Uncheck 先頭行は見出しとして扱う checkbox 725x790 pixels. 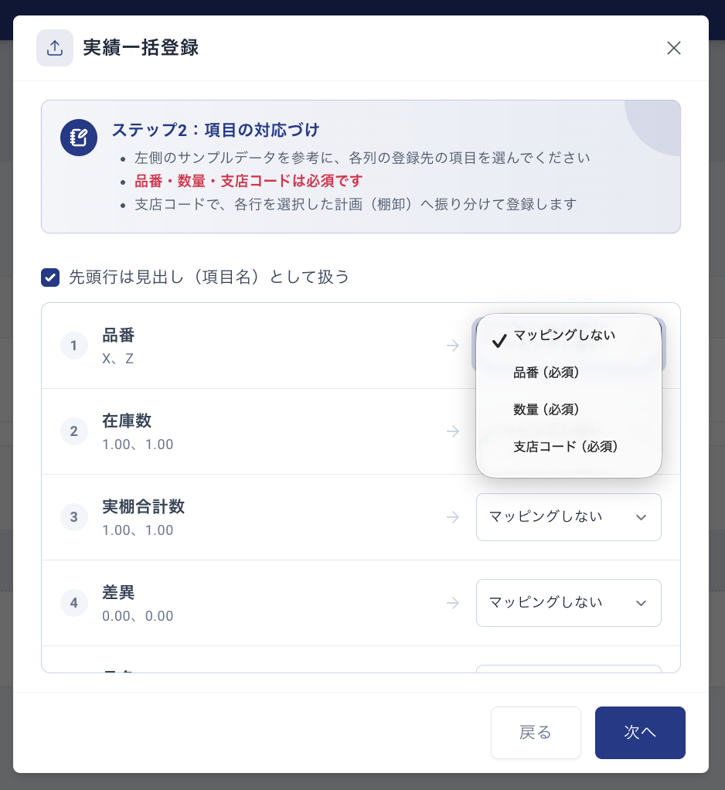pos(50,277)
